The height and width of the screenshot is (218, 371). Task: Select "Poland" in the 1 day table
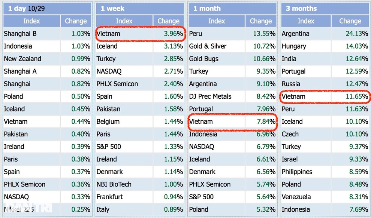tap(13, 96)
